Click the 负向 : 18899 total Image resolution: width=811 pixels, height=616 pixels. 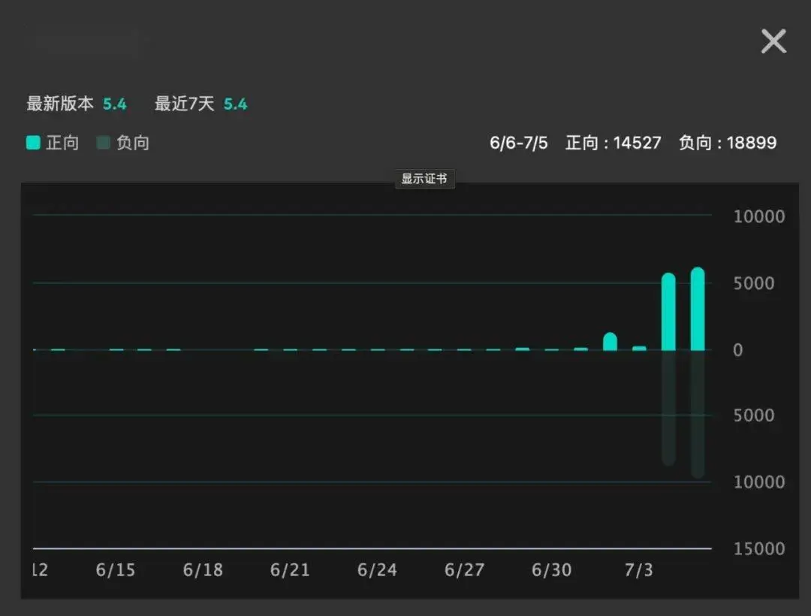click(727, 143)
